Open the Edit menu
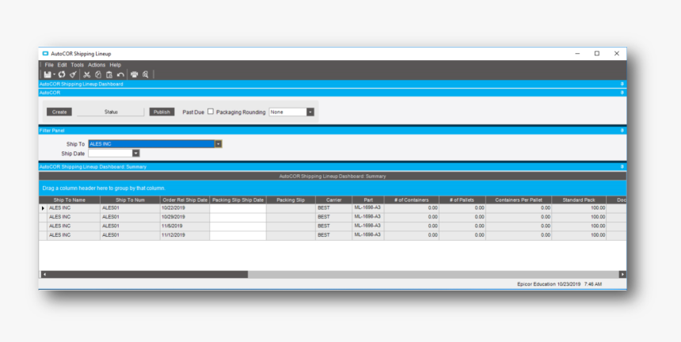The height and width of the screenshot is (342, 681). click(62, 65)
